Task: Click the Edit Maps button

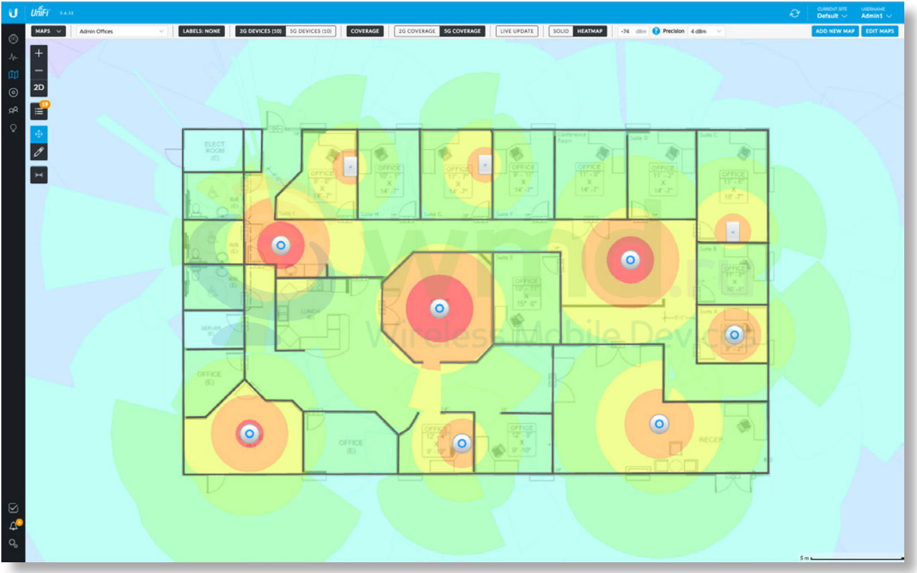Action: click(879, 31)
